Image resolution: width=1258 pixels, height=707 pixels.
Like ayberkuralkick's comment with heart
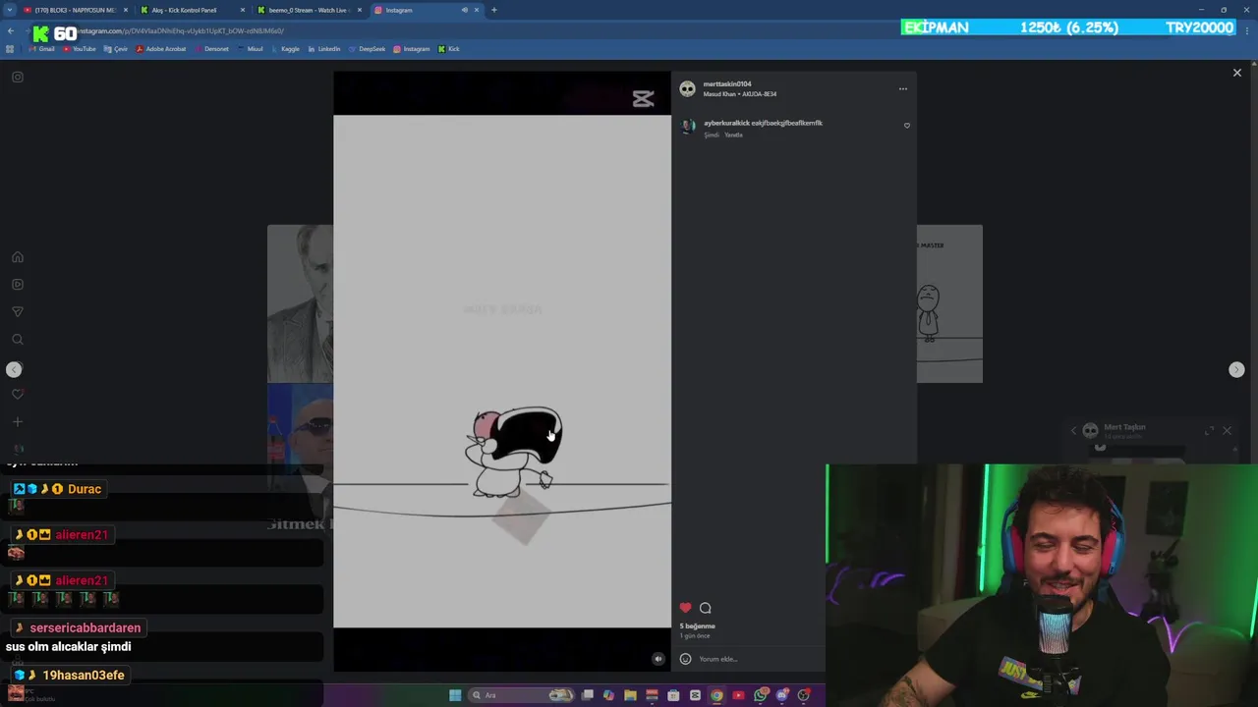pos(906,126)
